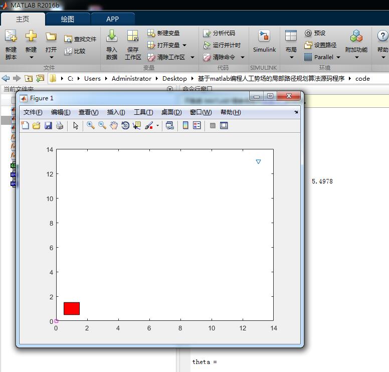Click the blue triangle marker in plot

(258, 161)
